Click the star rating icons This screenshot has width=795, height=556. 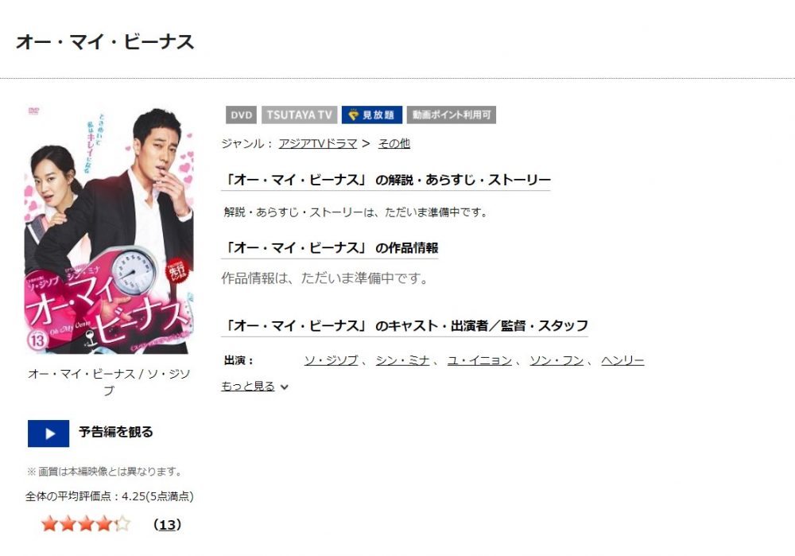[x=86, y=523]
